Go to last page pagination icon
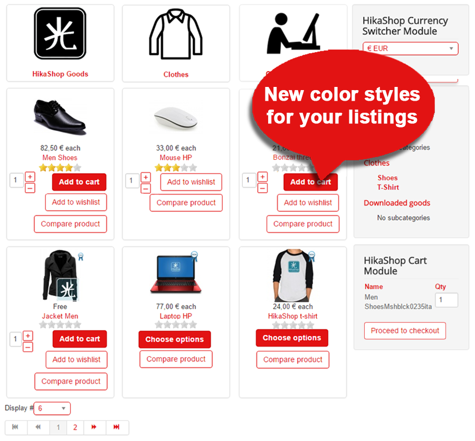 [x=117, y=427]
